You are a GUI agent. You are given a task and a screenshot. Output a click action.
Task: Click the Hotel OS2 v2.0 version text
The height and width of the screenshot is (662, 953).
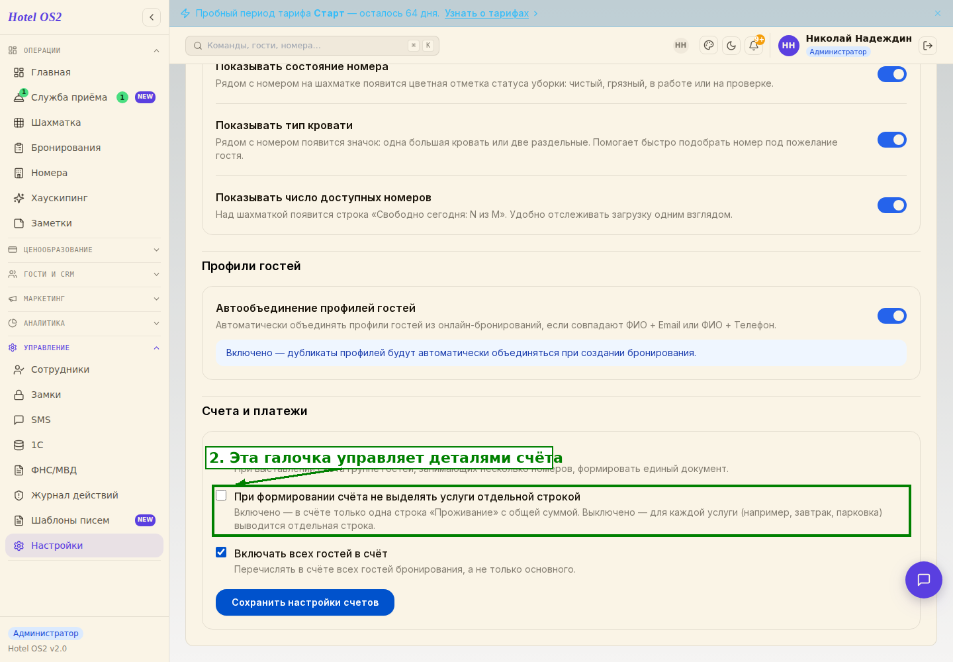tap(38, 649)
